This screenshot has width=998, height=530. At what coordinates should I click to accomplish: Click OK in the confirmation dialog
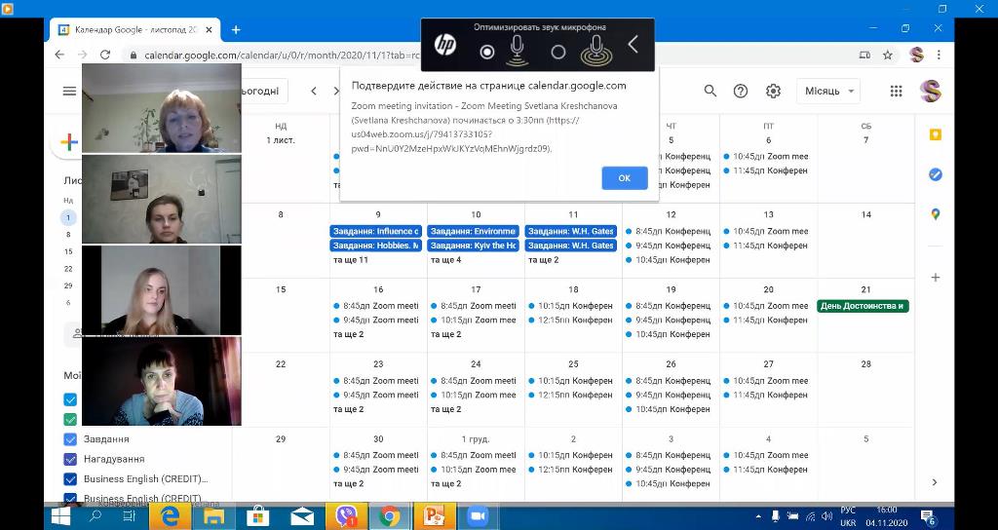pyautogui.click(x=625, y=178)
